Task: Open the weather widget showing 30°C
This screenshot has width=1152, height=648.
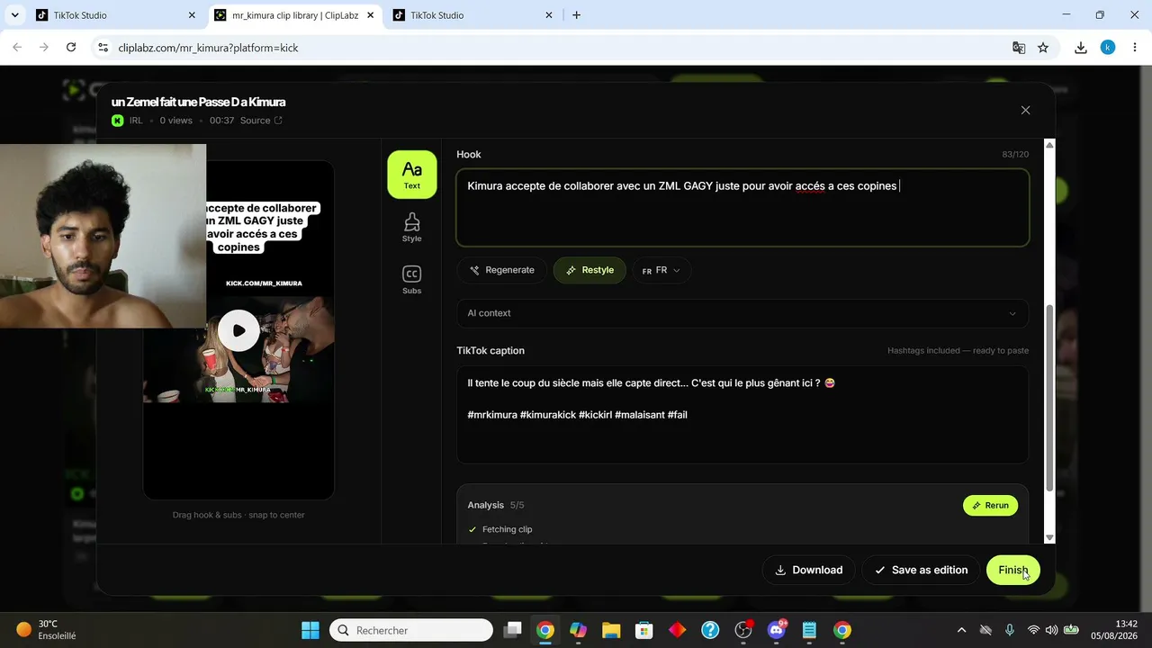Action: tap(47, 630)
